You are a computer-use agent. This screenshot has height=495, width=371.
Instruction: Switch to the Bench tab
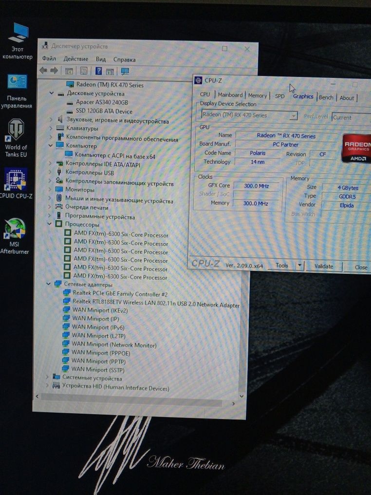click(x=326, y=97)
